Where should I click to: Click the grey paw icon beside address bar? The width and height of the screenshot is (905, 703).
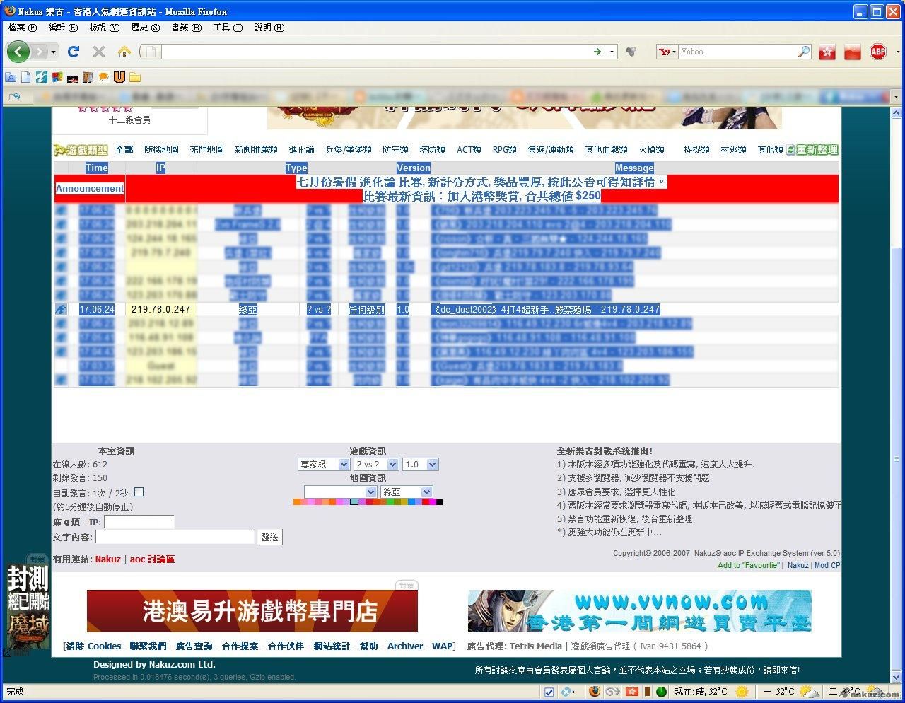tap(631, 52)
